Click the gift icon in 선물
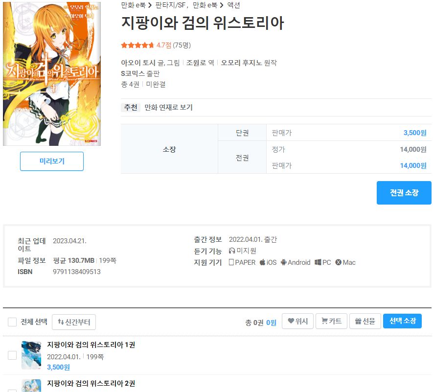 tap(358, 321)
